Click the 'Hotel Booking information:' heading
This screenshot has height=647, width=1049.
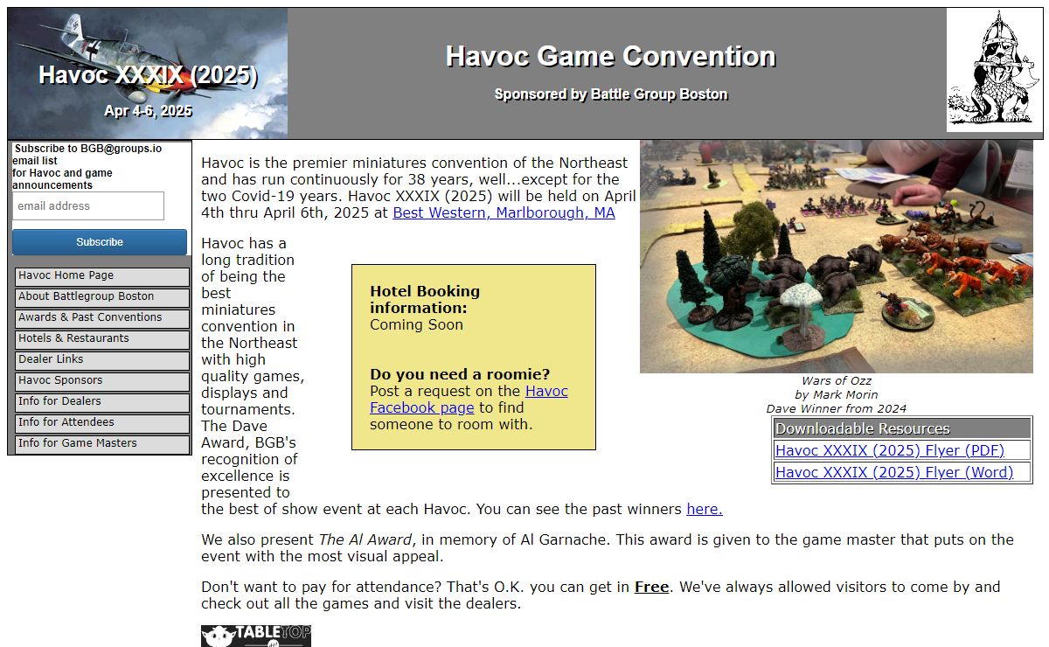tap(425, 299)
